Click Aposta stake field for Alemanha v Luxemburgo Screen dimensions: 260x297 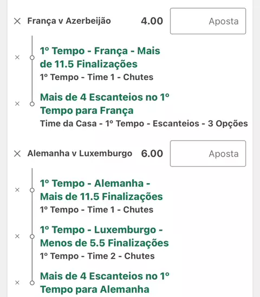(208, 153)
